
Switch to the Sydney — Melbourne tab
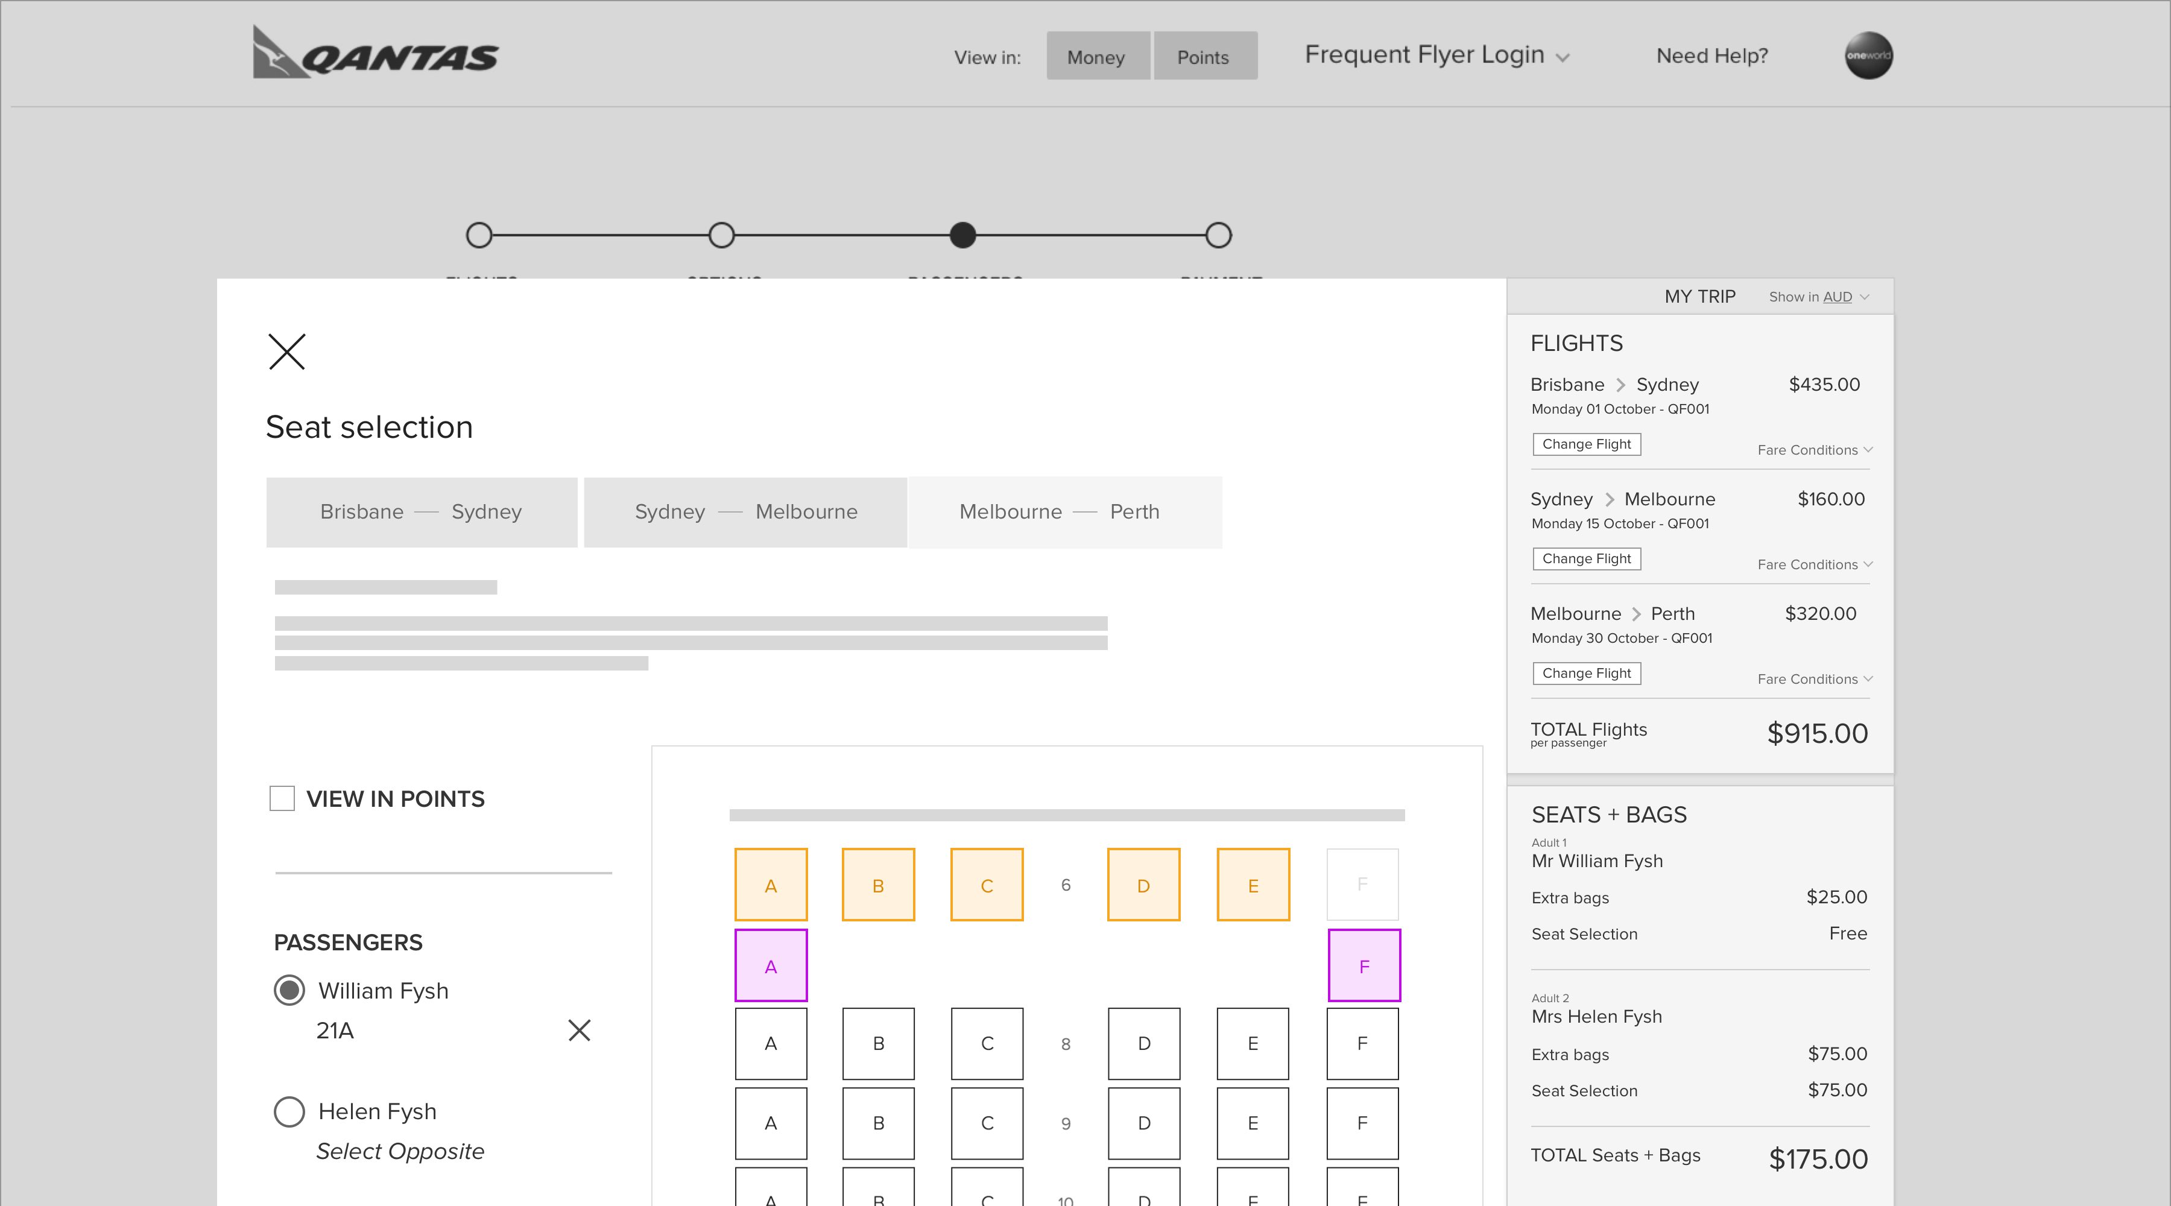(745, 513)
